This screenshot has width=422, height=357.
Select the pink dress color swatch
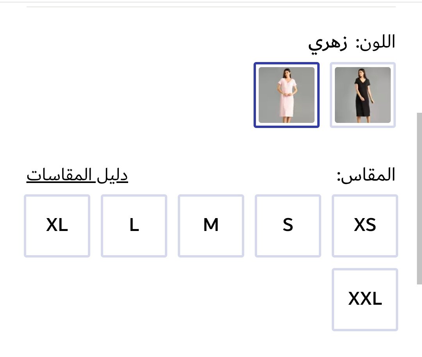tap(286, 95)
